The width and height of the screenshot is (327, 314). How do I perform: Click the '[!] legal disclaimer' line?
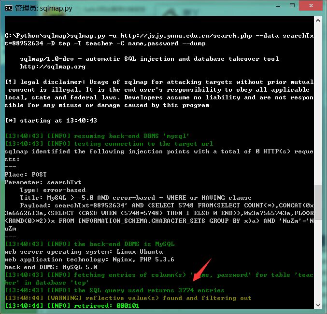[159, 82]
